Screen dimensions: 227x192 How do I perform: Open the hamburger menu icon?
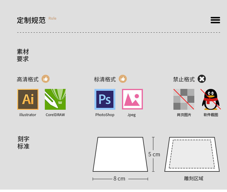[x=215, y=20]
